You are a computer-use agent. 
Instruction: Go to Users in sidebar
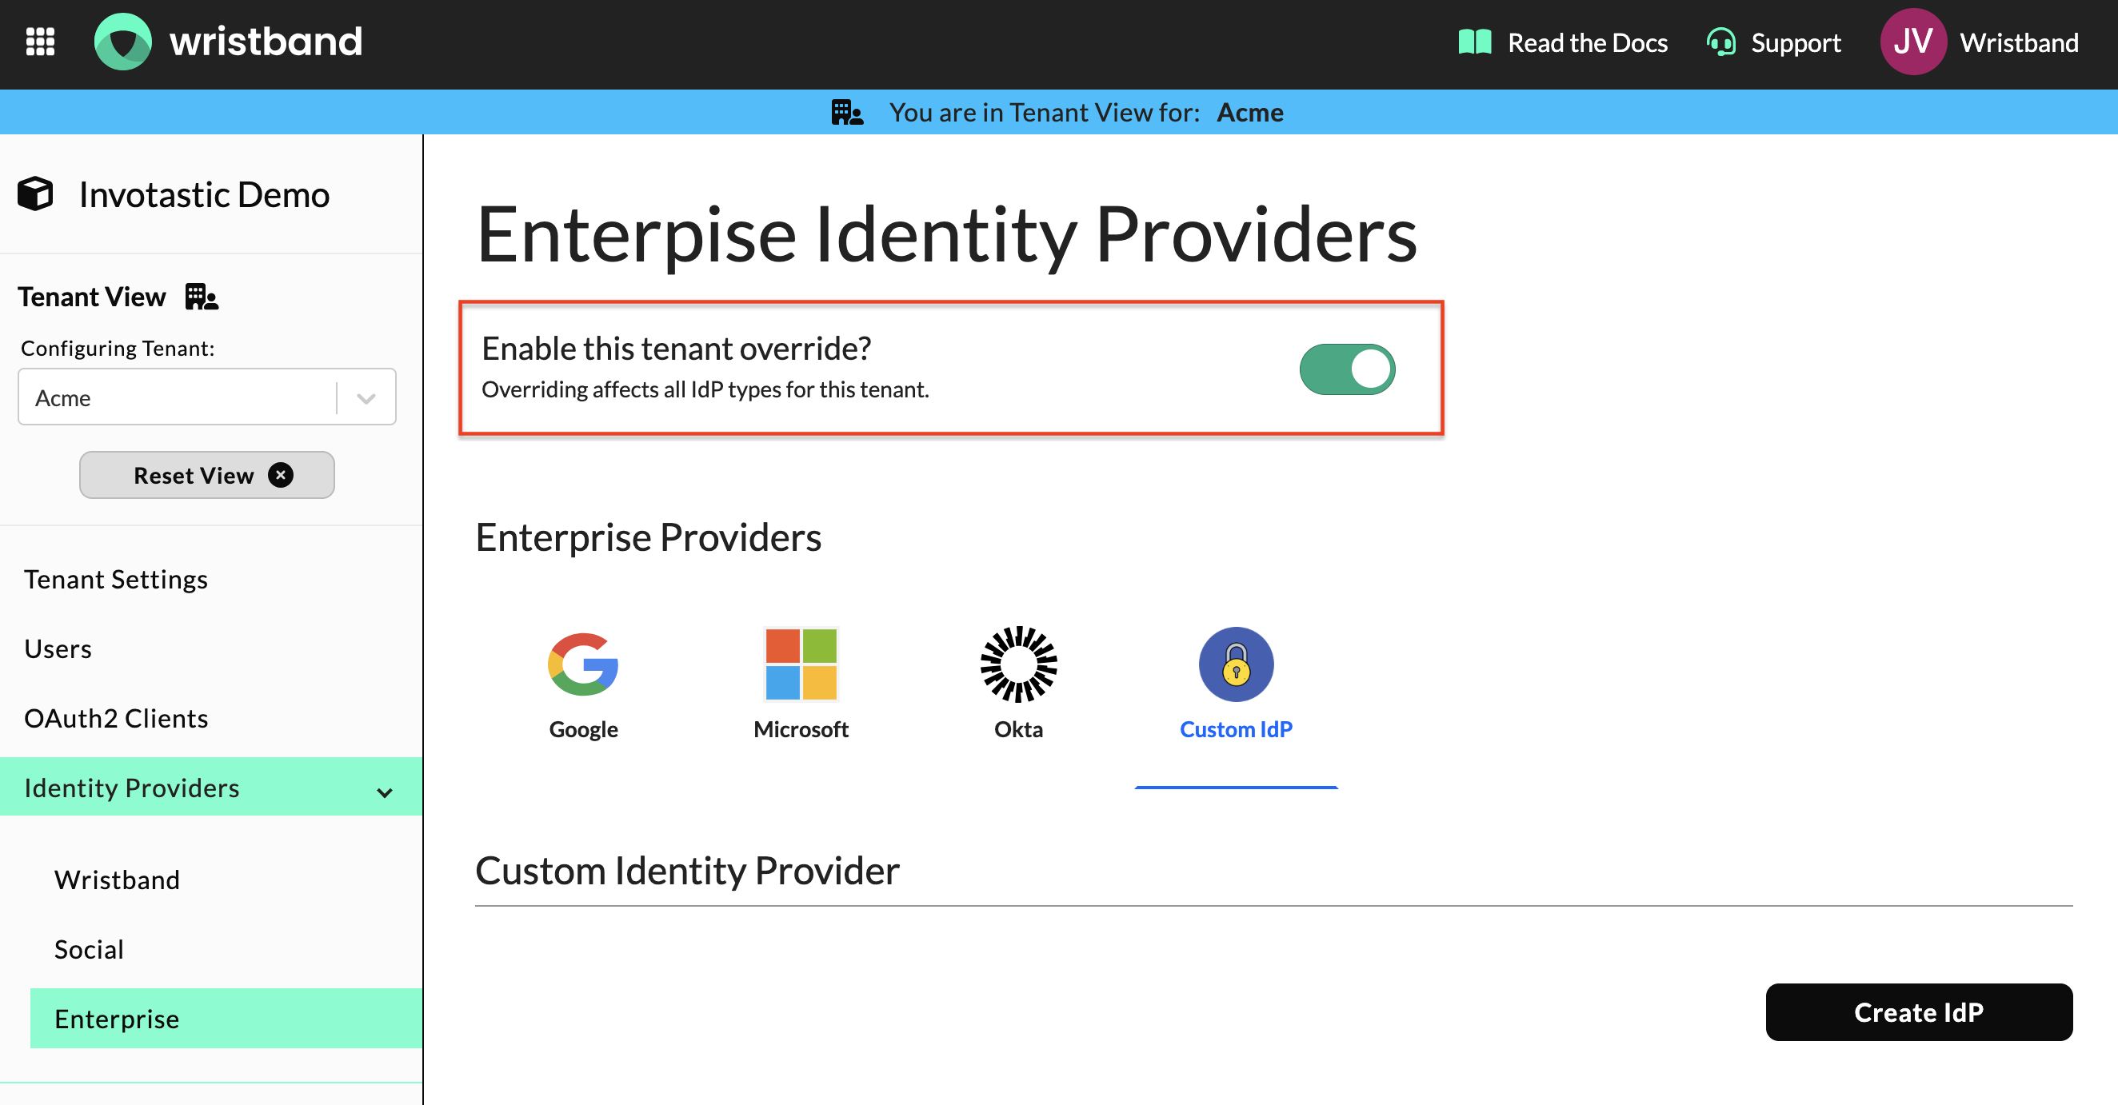coord(58,648)
